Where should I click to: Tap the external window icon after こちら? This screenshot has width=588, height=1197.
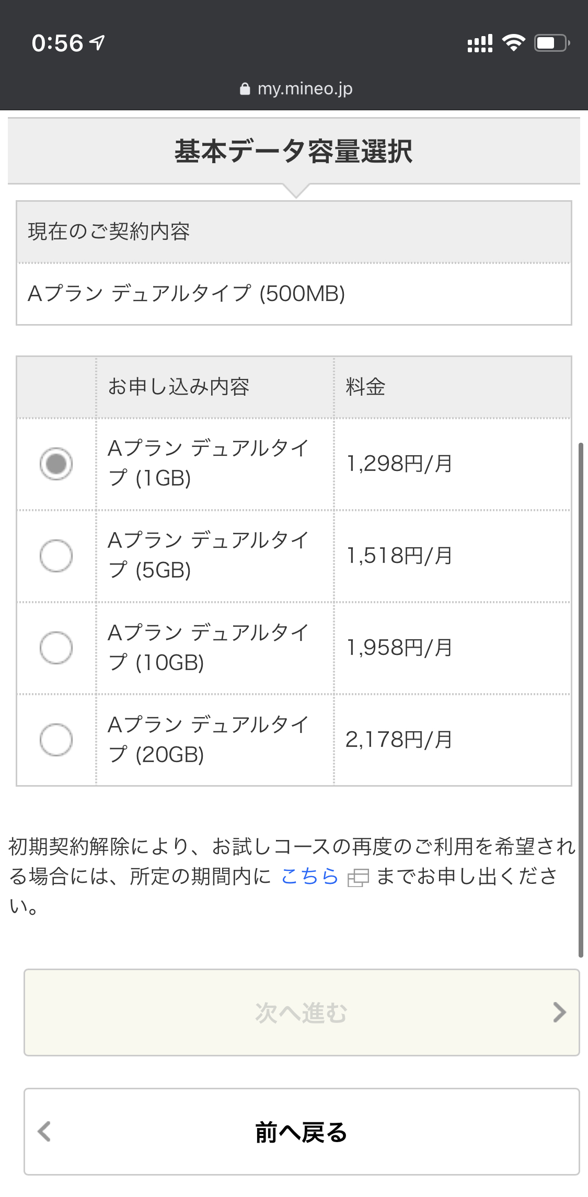(x=358, y=878)
